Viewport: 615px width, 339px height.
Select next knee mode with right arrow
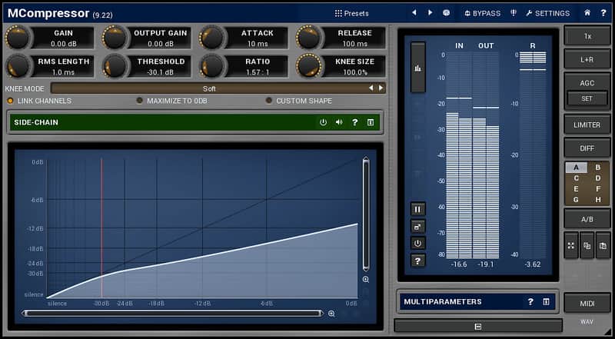381,88
